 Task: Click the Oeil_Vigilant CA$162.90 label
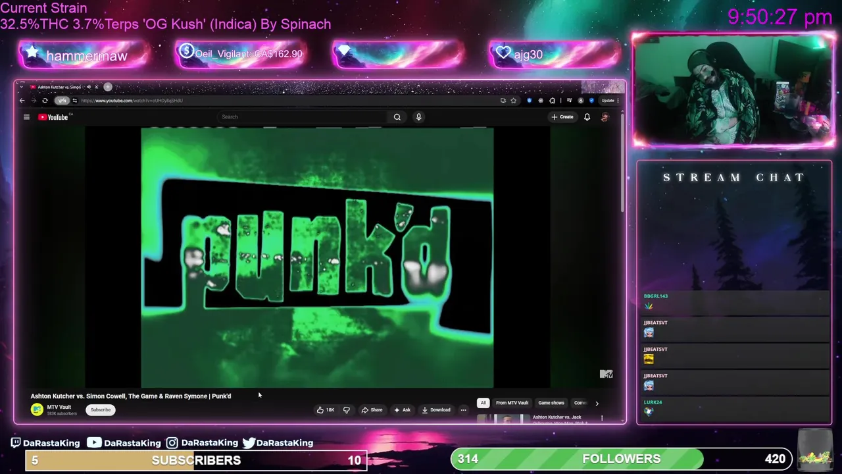click(x=249, y=54)
